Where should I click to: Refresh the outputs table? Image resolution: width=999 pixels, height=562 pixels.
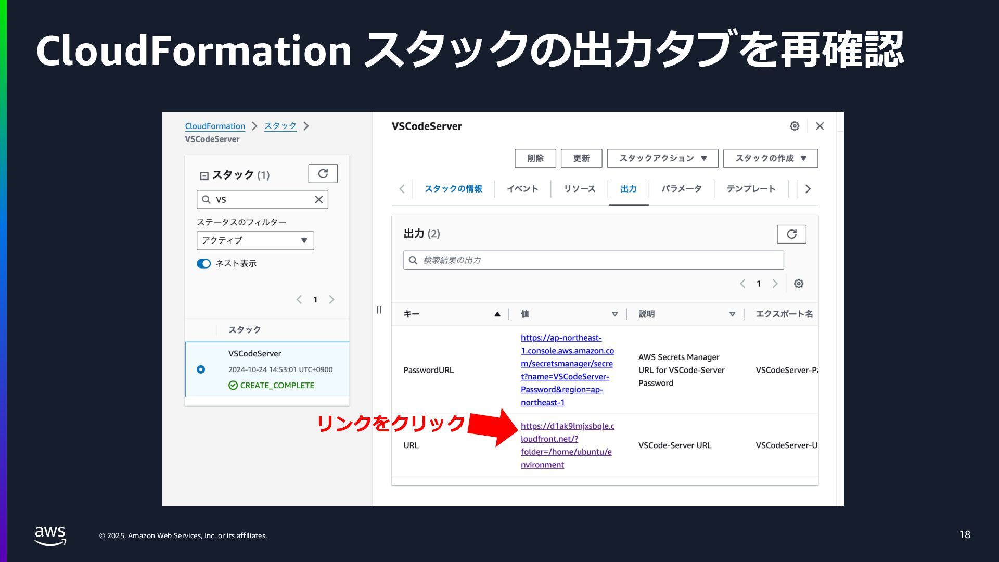click(791, 234)
